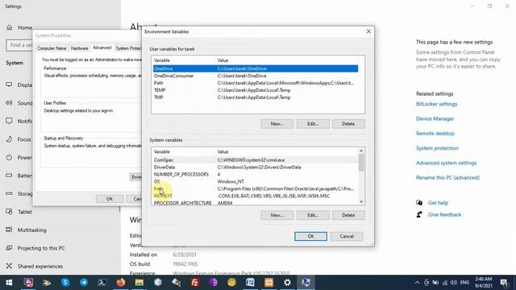Click the volume icon in system tray

click(453, 283)
